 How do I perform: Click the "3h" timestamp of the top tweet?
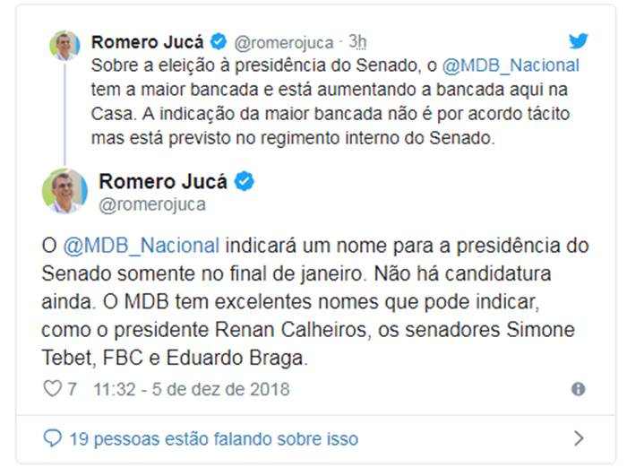pos(357,42)
